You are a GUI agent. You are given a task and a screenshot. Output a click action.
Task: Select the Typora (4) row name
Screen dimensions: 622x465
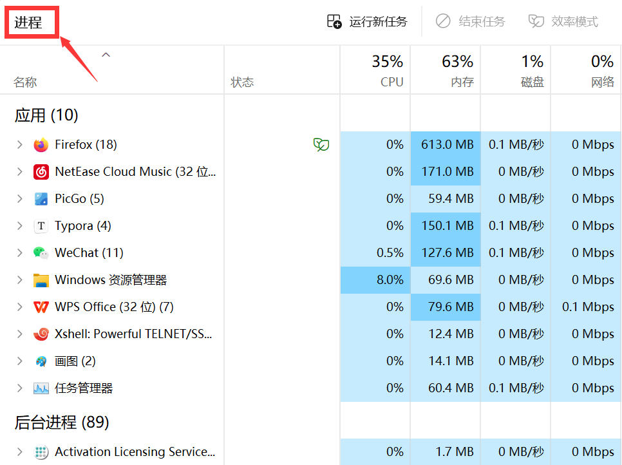[83, 225]
